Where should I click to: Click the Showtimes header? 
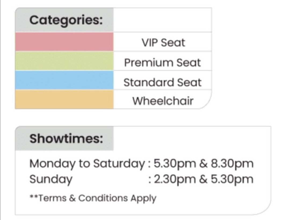pos(66,139)
